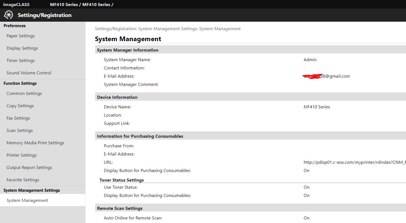Image resolution: width=406 pixels, height=223 pixels.
Task: Click the Contact Information label
Action: 124,68
